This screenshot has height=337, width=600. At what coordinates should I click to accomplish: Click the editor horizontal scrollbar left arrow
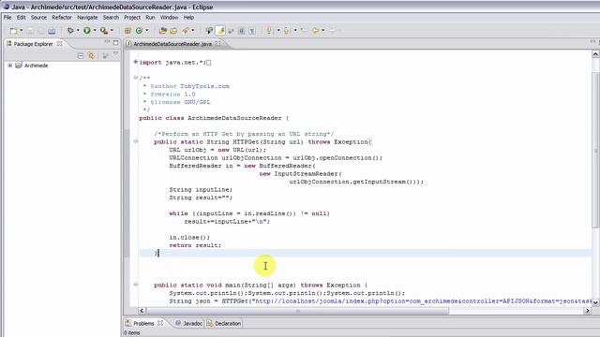(x=142, y=311)
